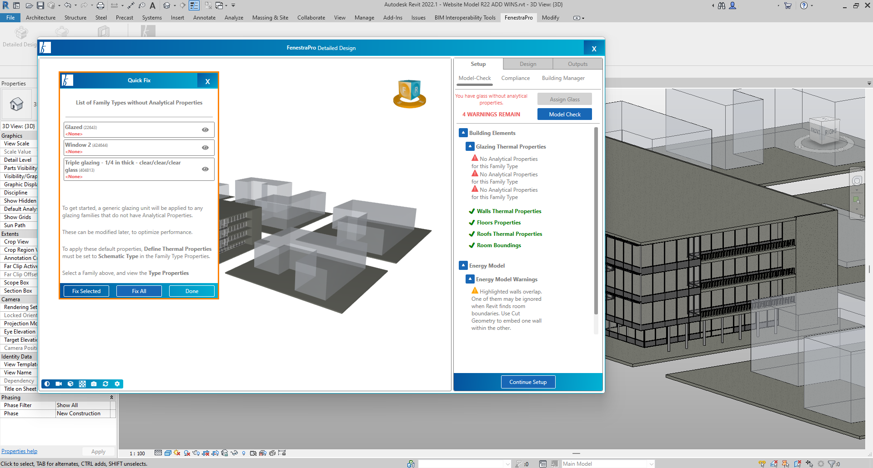Click cube icon in FenestraPro viewer toolbar
The width and height of the screenshot is (873, 468).
coord(70,384)
